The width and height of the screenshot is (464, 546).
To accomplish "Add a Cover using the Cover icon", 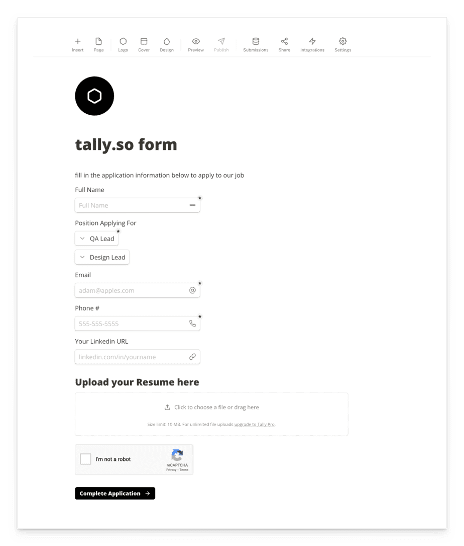I will coord(144,42).
